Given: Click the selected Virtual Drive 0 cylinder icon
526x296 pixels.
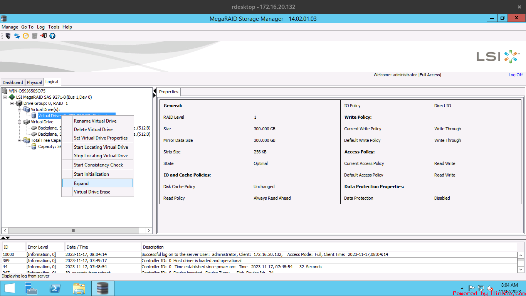Looking at the screenshot, I should pos(34,116).
